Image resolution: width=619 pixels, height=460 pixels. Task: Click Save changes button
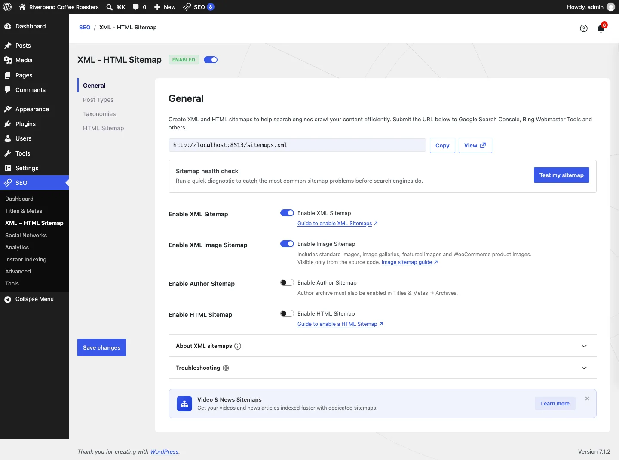pos(101,347)
